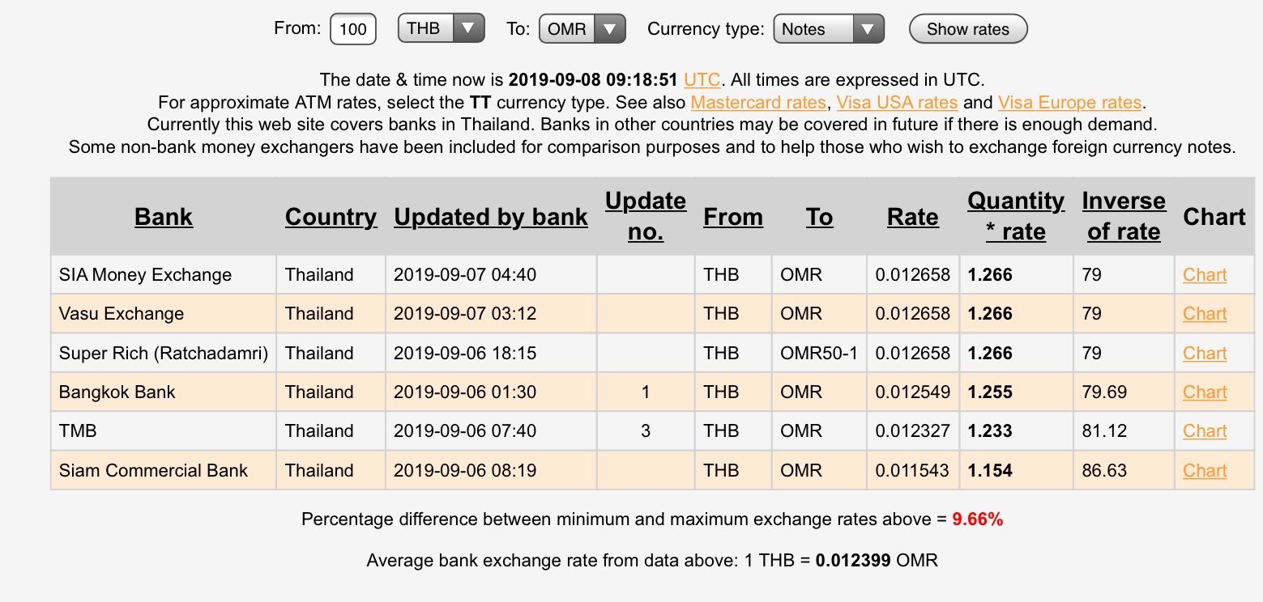Click the 2019-09-06 18:15 update time
The image size is (1263, 602).
pyautogui.click(x=465, y=353)
